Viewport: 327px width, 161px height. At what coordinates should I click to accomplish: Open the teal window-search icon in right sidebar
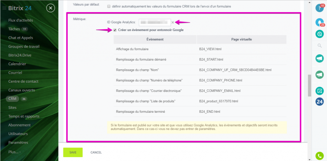[319, 91]
